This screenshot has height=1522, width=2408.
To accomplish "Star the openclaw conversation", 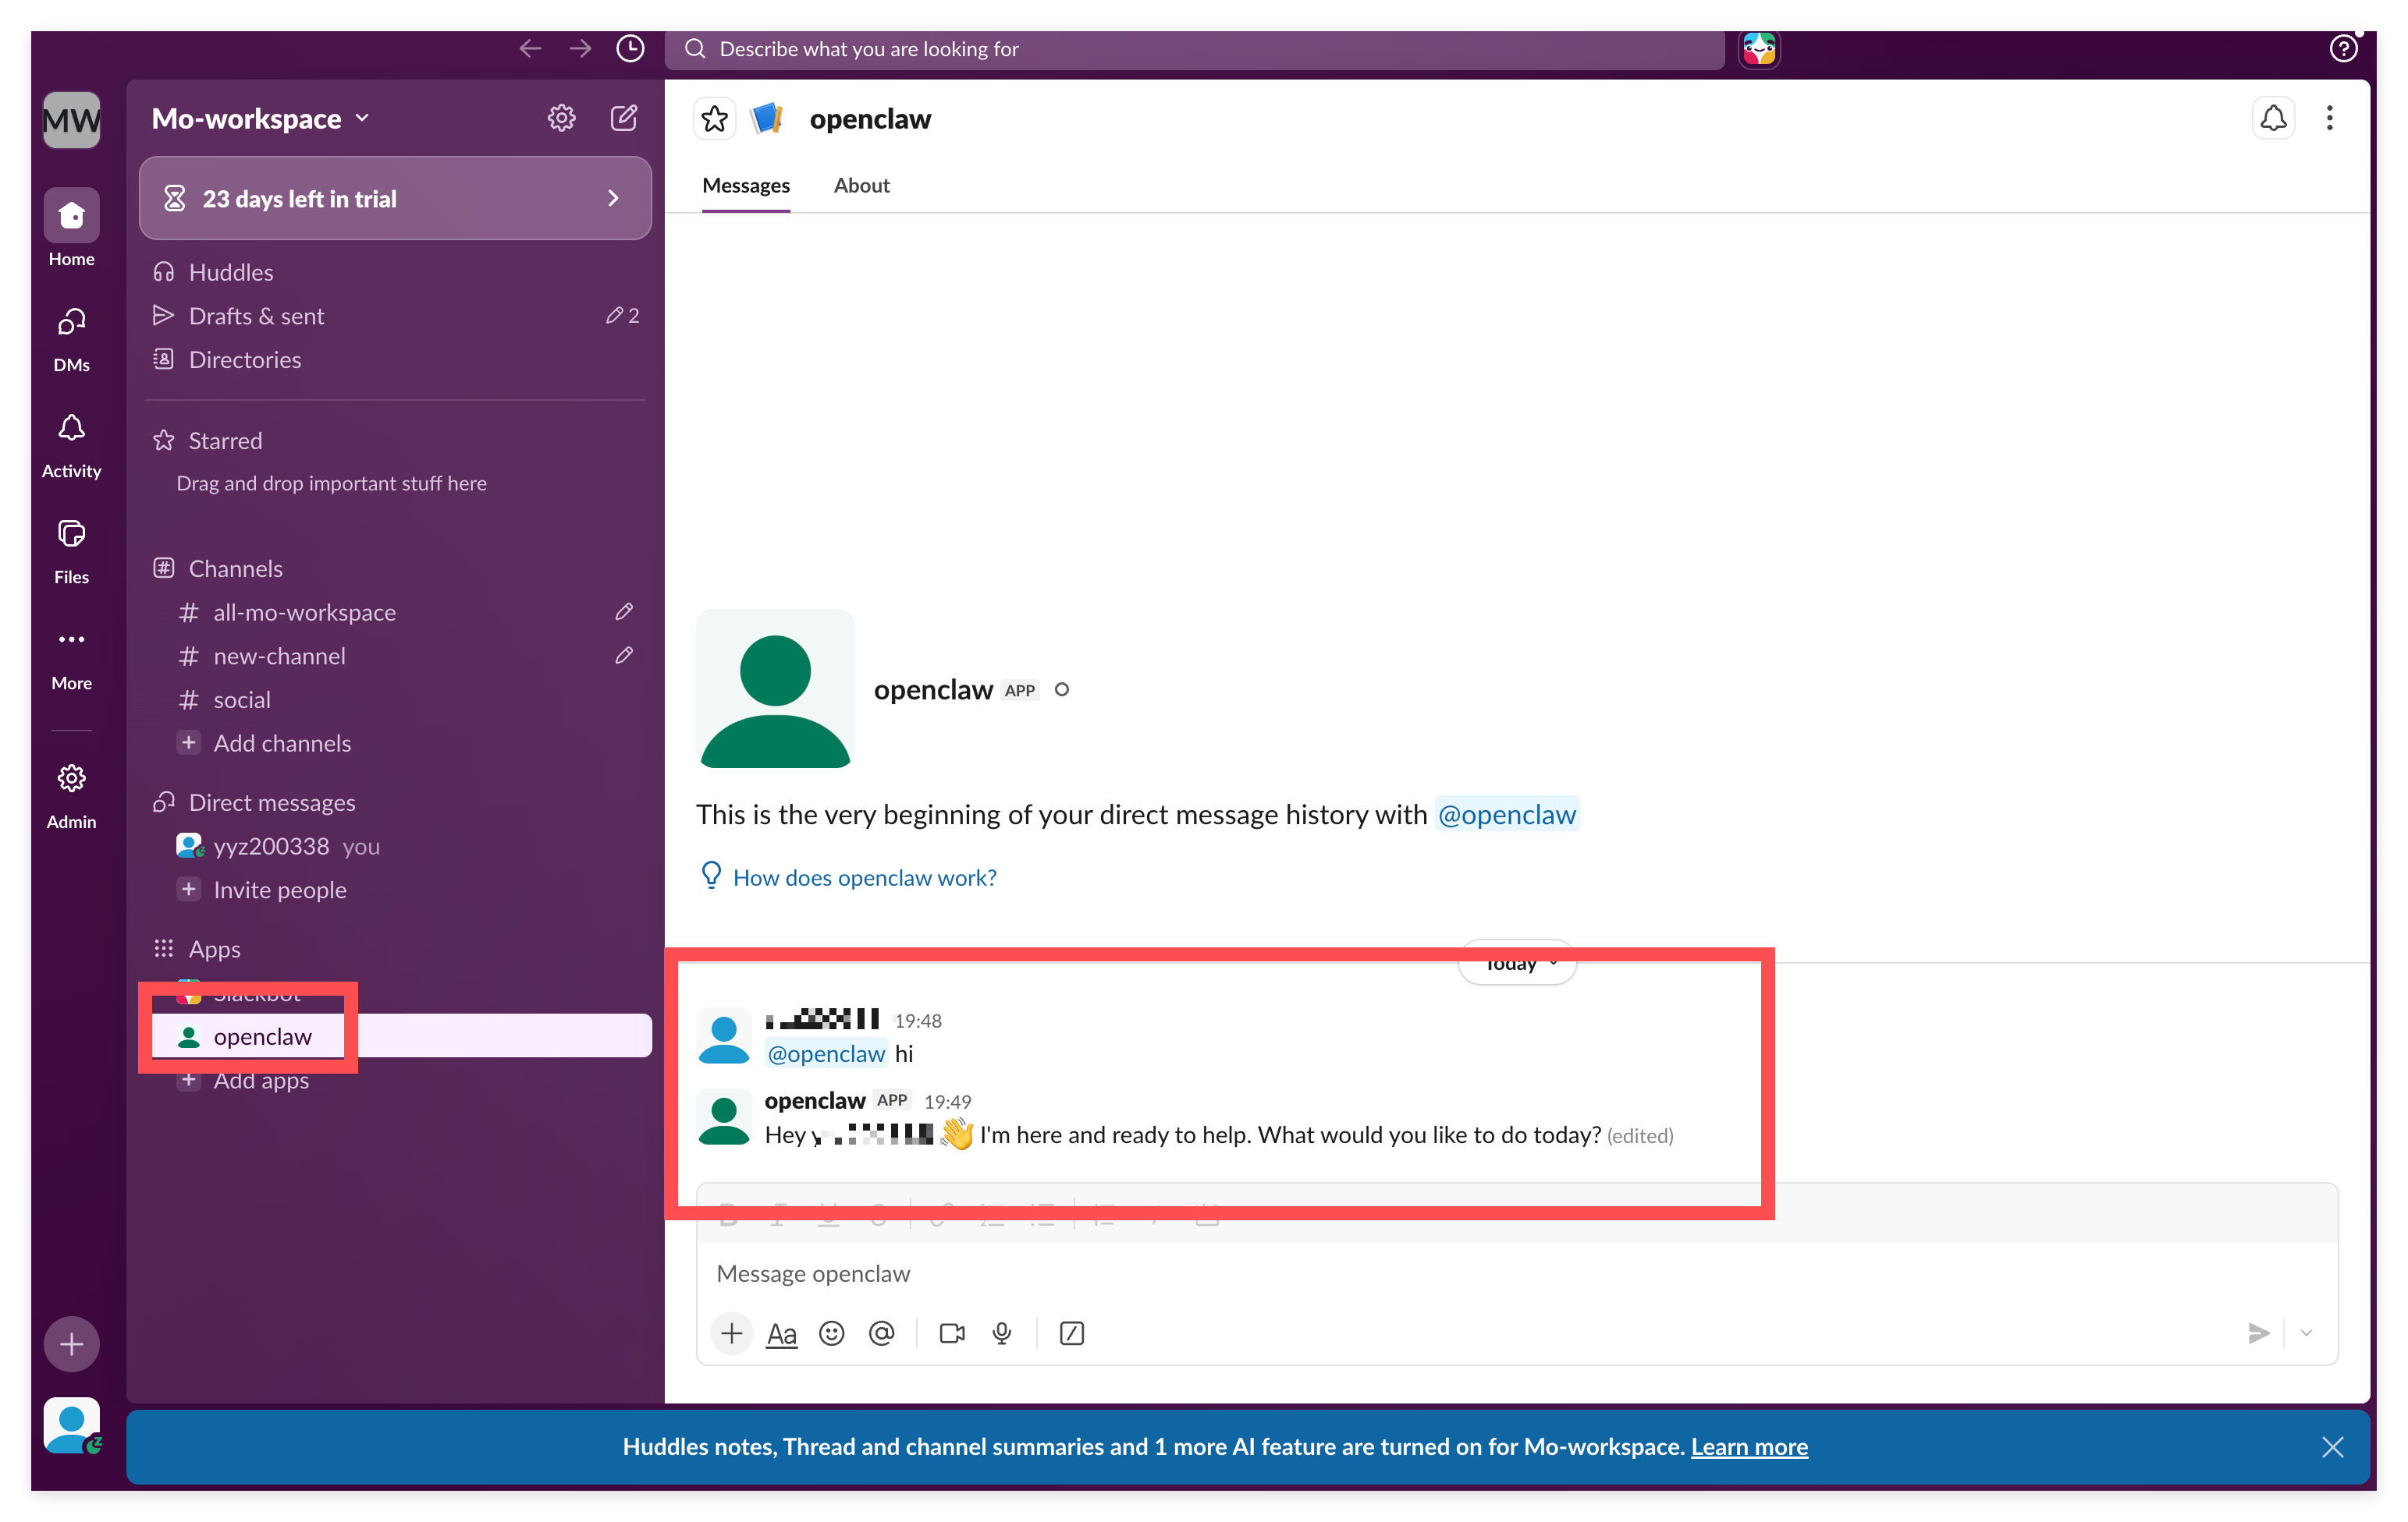I will (x=714, y=119).
